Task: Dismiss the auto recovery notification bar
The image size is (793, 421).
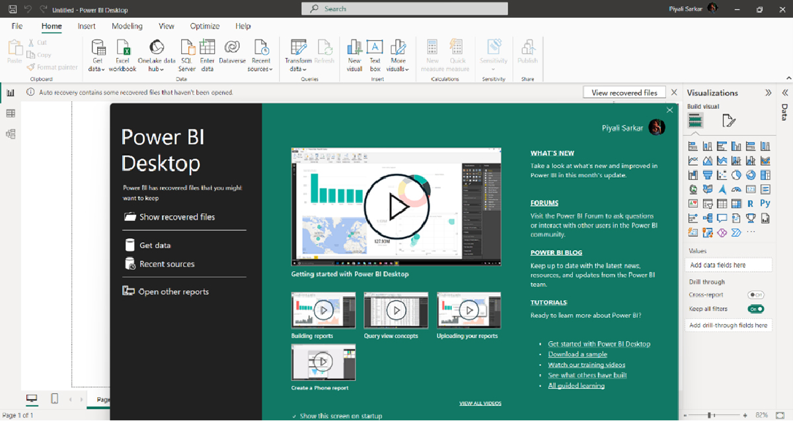Action: click(674, 93)
